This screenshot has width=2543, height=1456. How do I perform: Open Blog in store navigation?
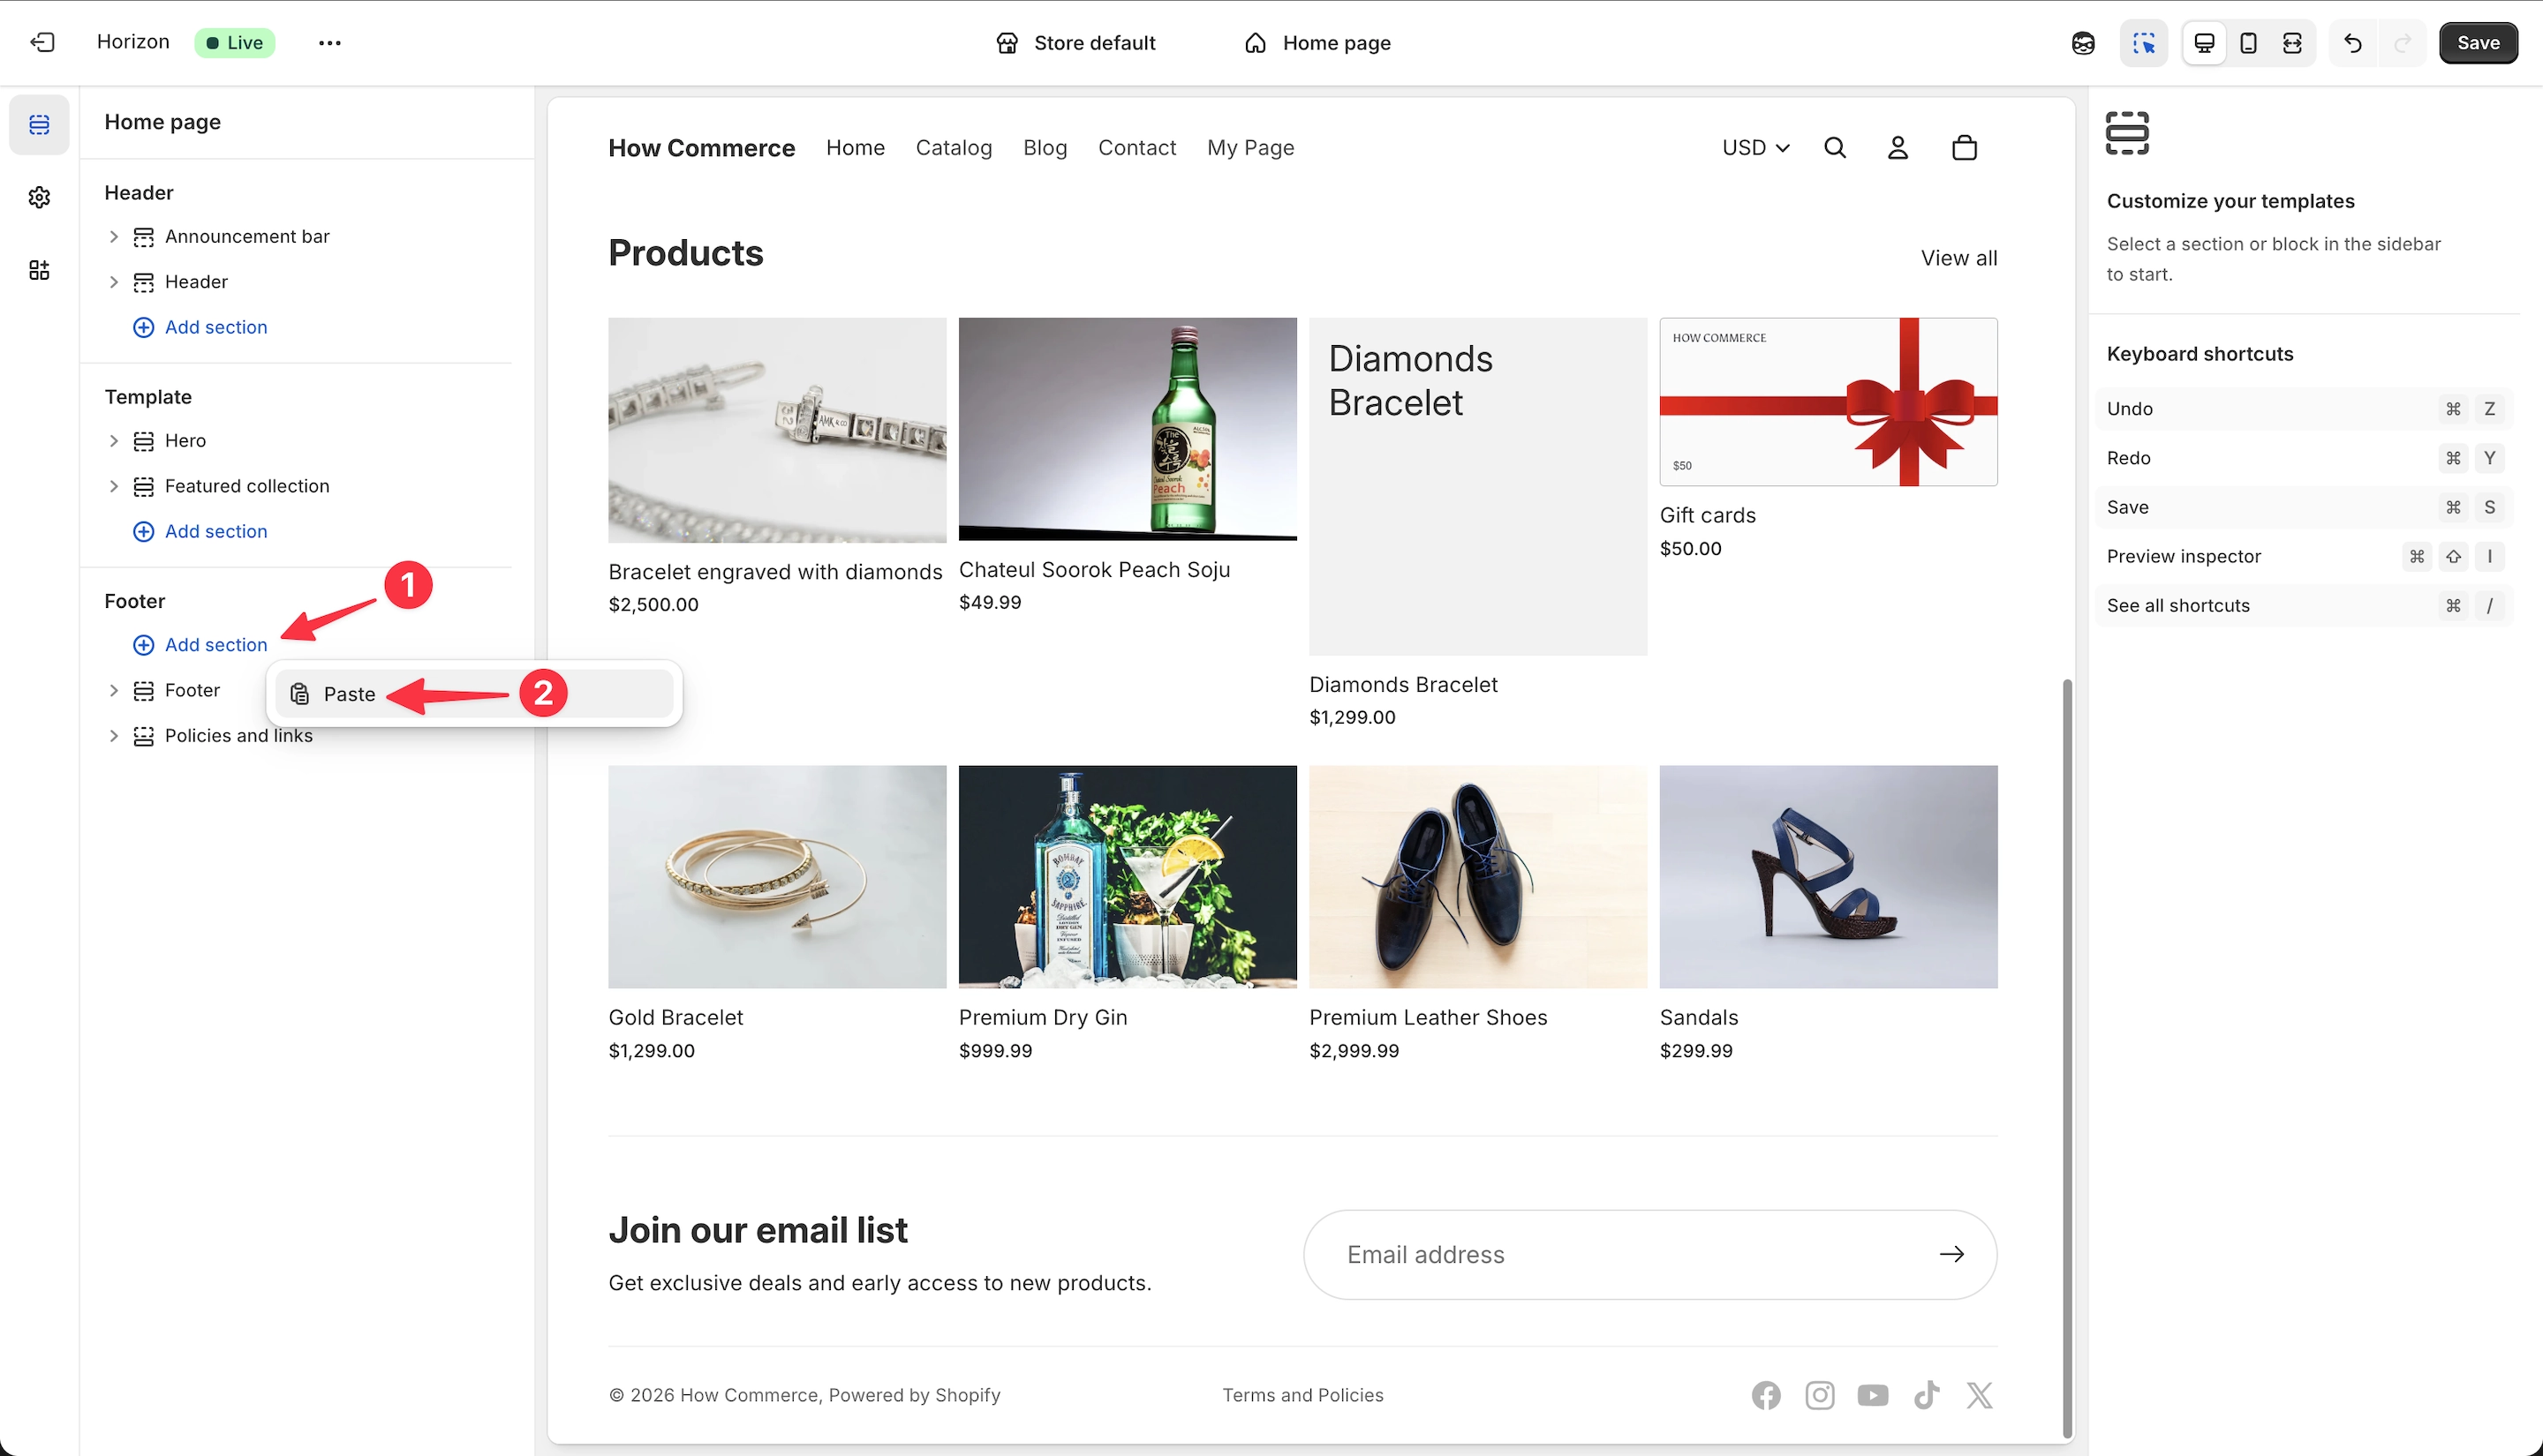pos(1045,148)
